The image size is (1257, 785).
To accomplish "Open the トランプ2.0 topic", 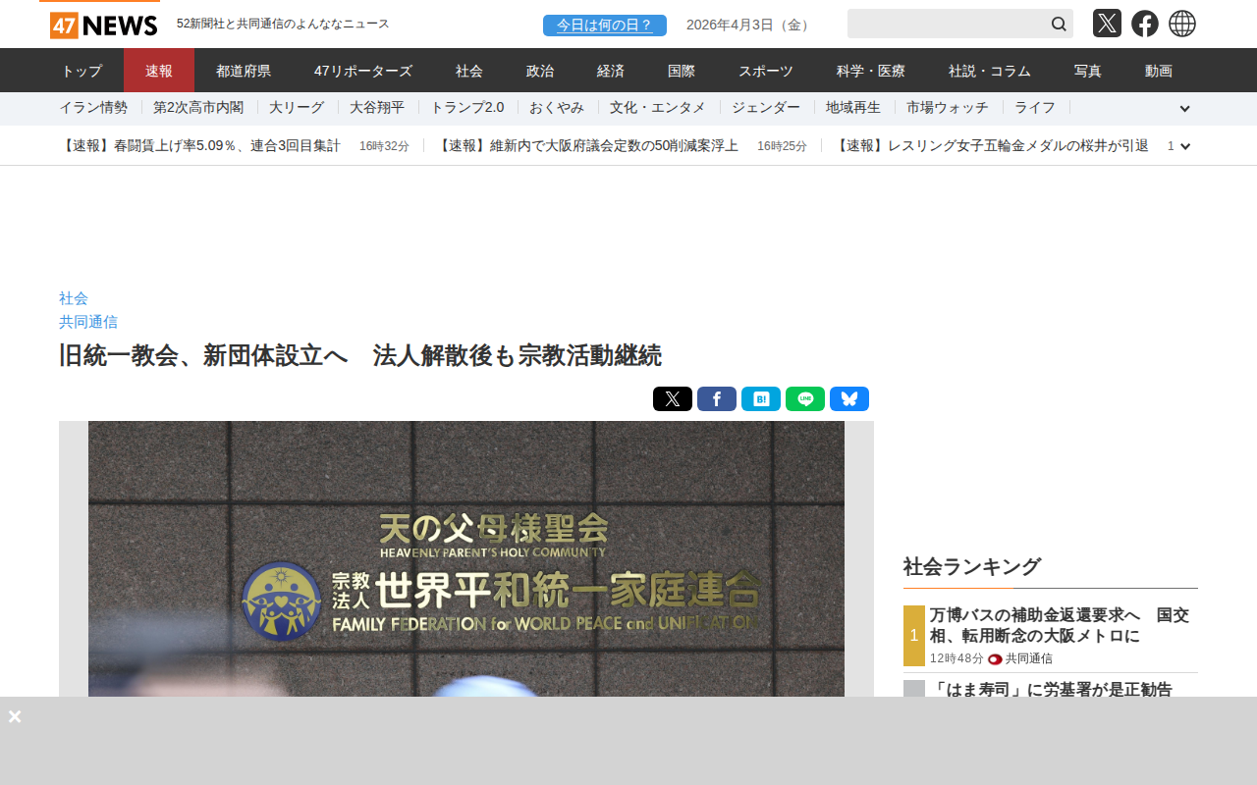I will click(x=467, y=108).
